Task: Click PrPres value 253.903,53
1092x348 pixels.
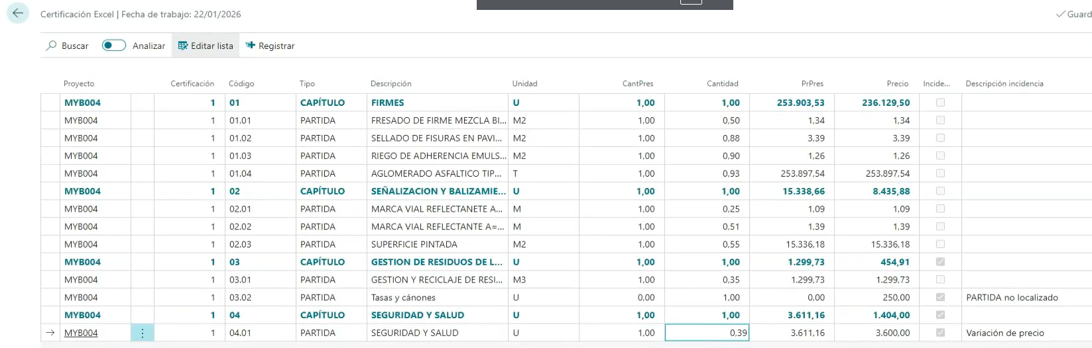Action: click(801, 103)
